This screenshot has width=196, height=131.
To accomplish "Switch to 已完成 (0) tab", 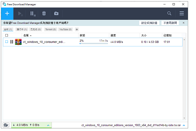I will [x=36, y=29].
